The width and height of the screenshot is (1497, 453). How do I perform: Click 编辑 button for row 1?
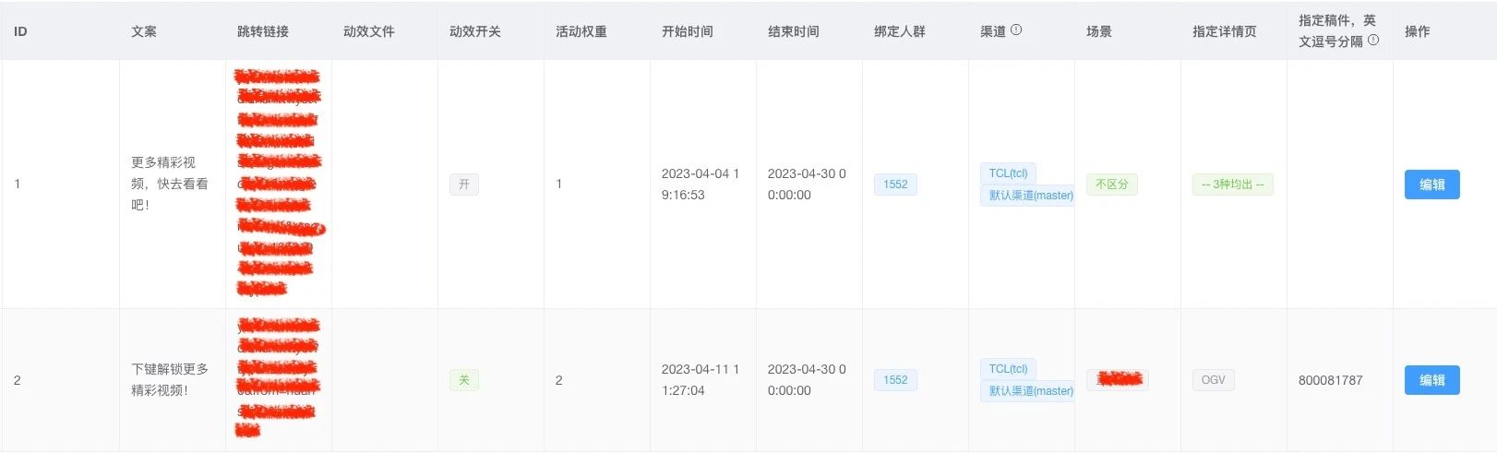pos(1431,185)
